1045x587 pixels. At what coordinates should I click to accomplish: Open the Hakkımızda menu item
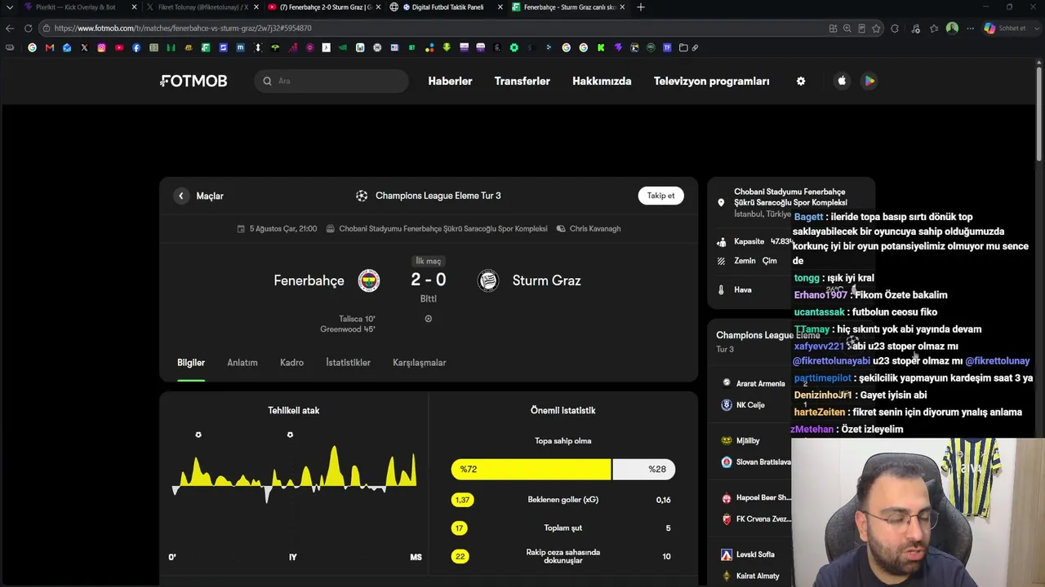(602, 81)
